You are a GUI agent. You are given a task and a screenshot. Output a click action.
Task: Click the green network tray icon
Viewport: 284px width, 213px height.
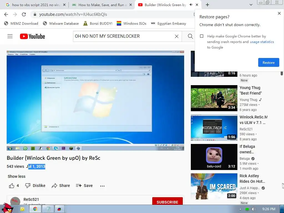pos(247,209)
